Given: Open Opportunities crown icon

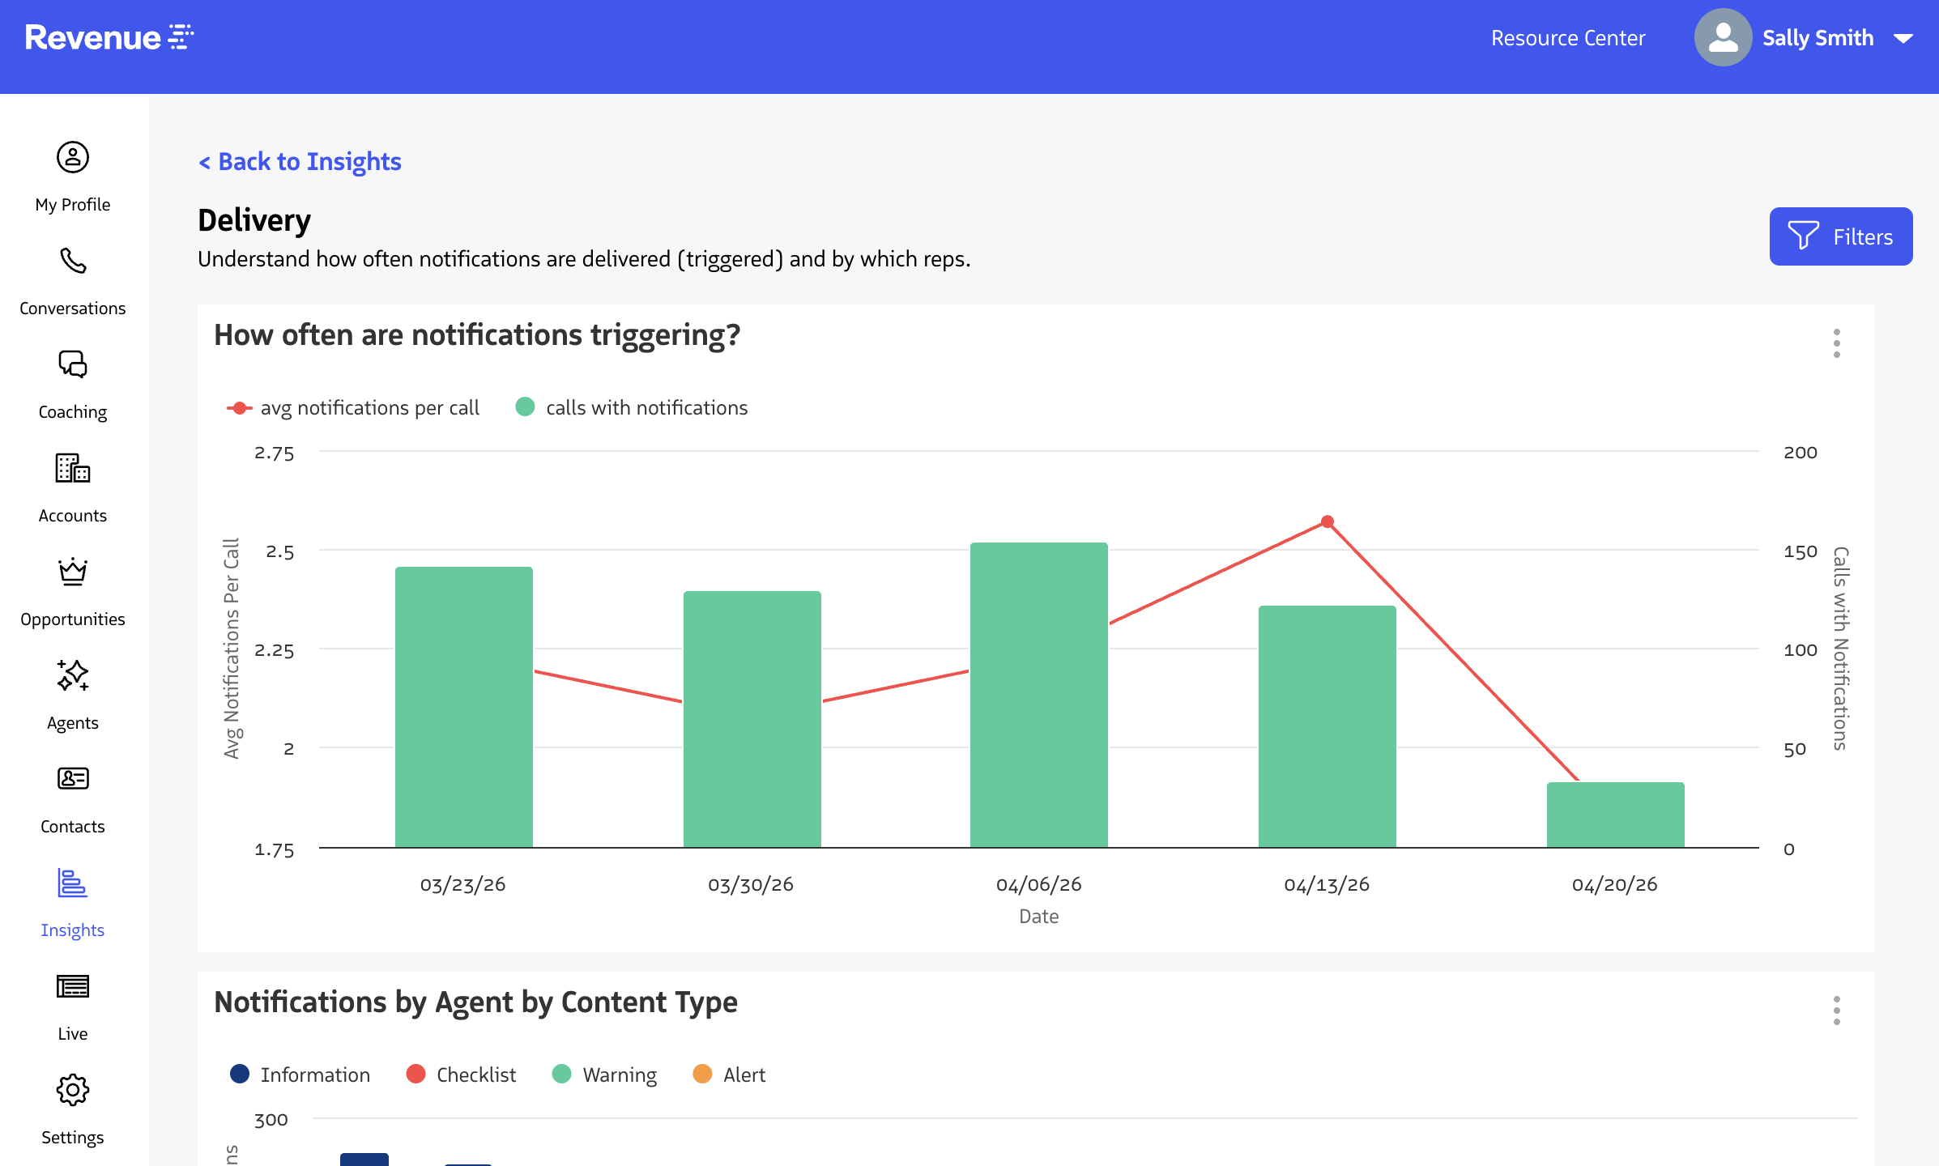Looking at the screenshot, I should pyautogui.click(x=72, y=572).
